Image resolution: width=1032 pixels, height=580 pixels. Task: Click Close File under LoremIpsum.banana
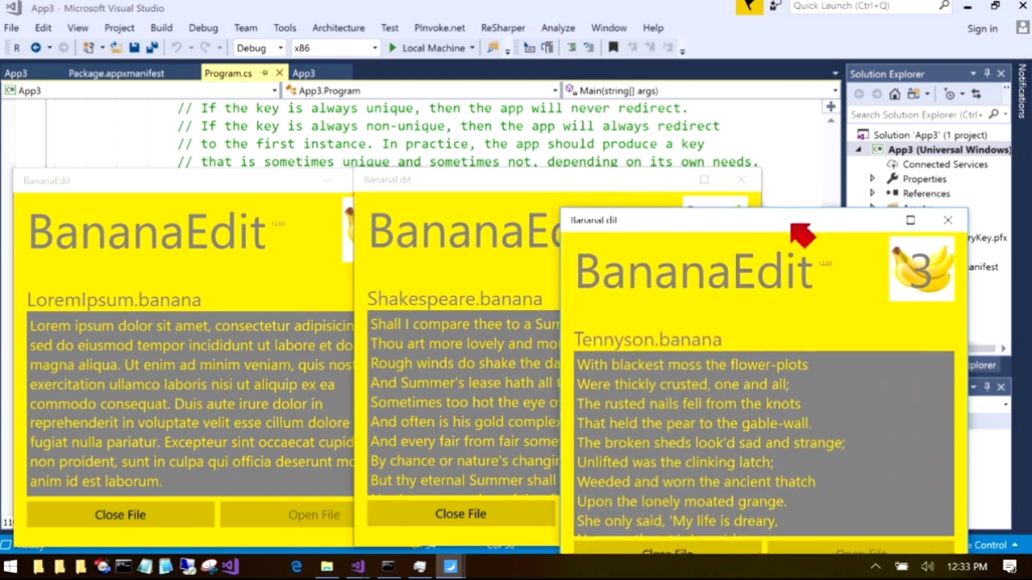point(120,515)
